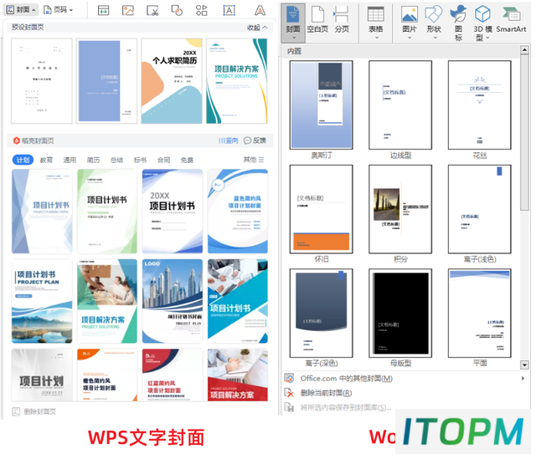Click the WPS screenshot scissors icon
Image resolution: width=536 pixels, height=459 pixels.
tap(152, 10)
